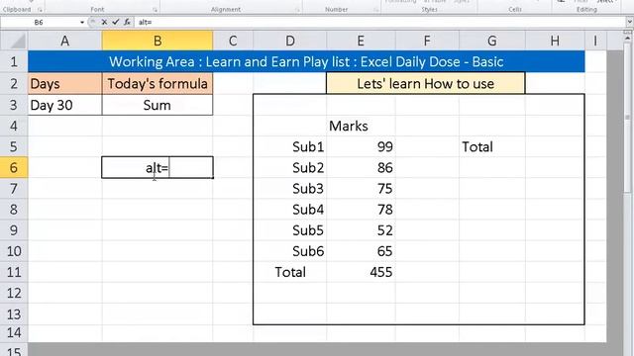Select column H header
The height and width of the screenshot is (356, 634).
click(555, 41)
